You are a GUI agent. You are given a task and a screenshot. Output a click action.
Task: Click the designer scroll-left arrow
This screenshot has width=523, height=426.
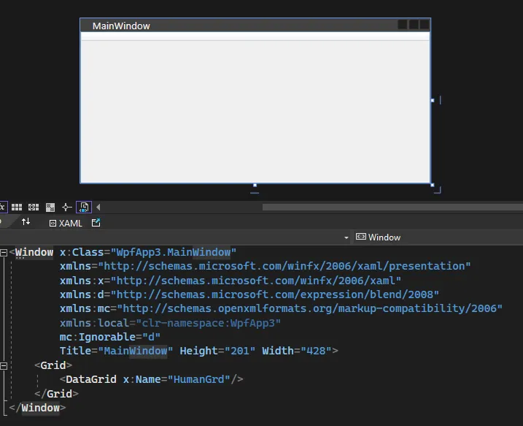(x=98, y=207)
